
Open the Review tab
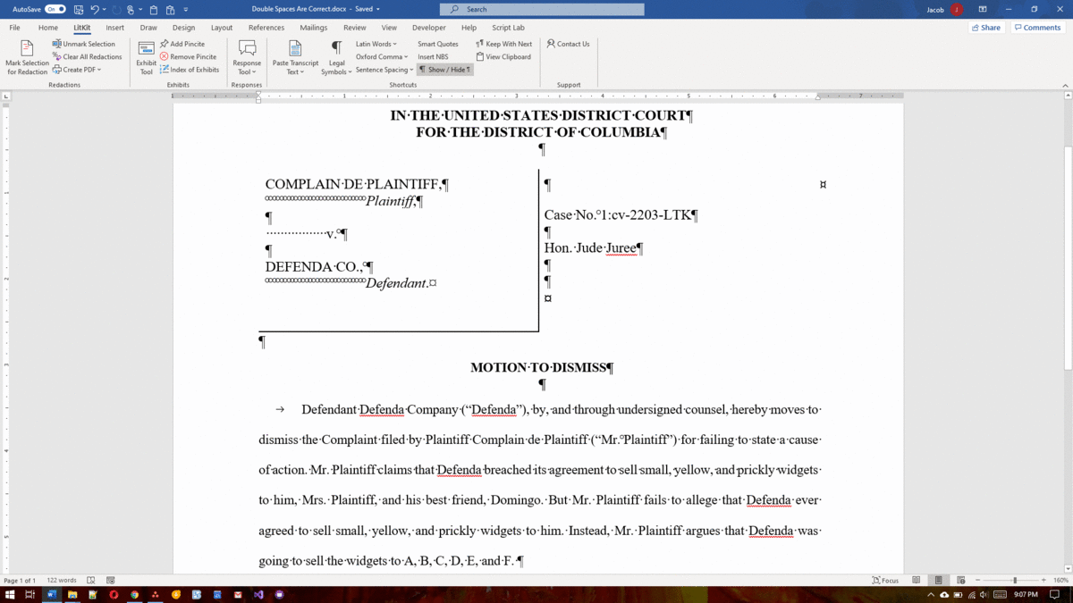coord(355,28)
